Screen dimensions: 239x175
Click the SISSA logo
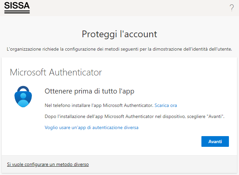pos(17,8)
